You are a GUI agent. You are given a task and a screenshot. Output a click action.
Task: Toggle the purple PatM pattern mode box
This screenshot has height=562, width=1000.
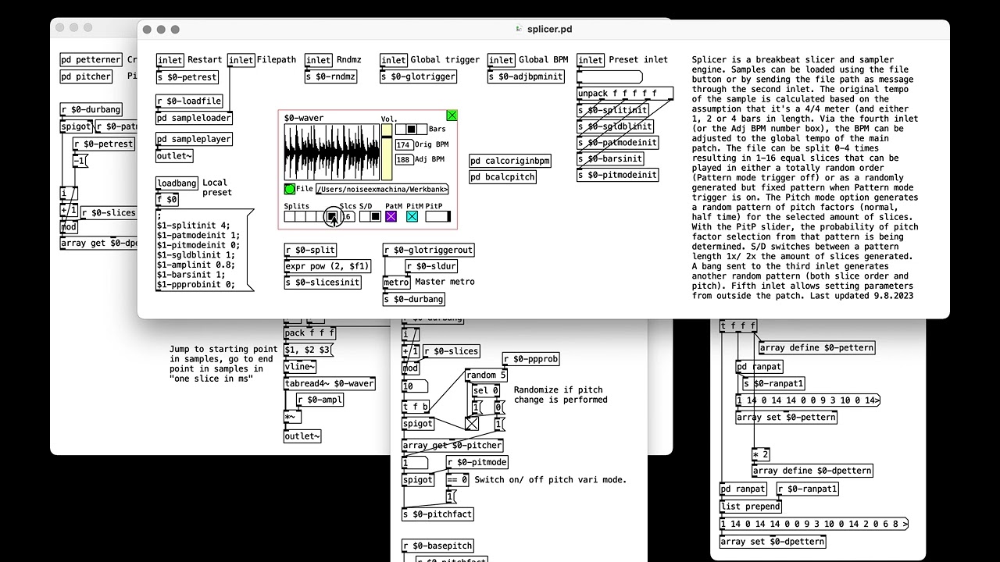[x=391, y=216]
